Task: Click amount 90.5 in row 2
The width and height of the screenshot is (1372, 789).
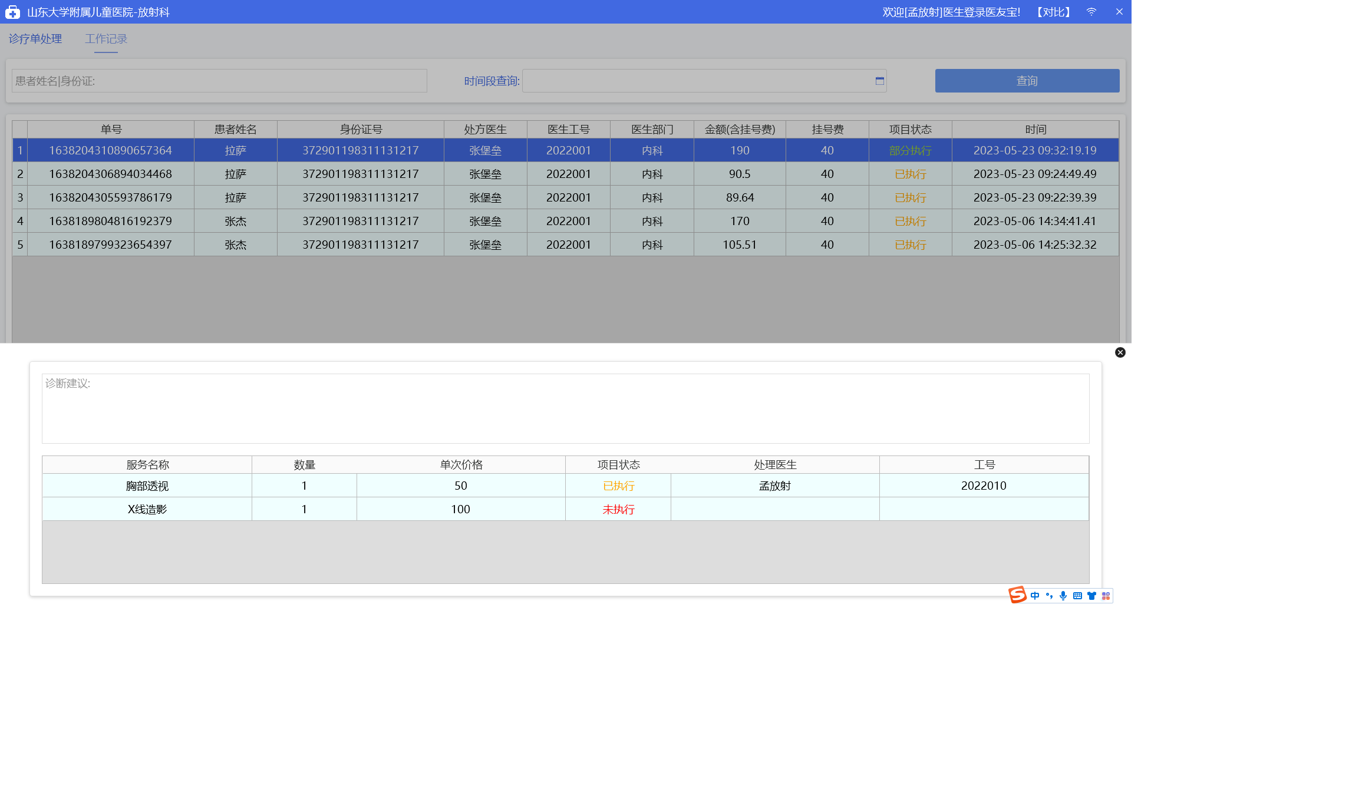Action: click(x=740, y=174)
